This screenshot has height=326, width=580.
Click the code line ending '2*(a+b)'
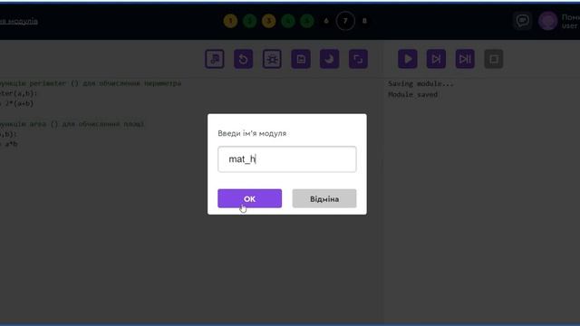(16, 104)
